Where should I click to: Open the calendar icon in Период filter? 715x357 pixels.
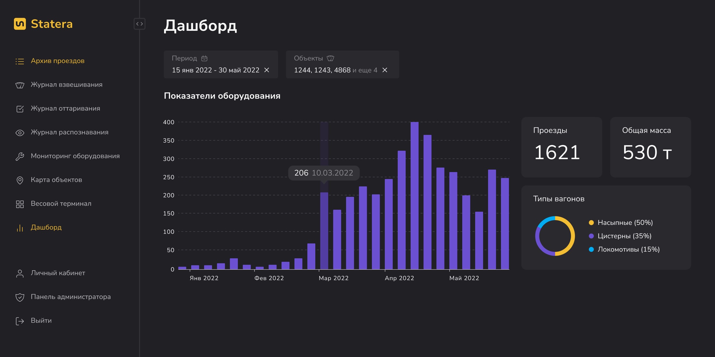pyautogui.click(x=204, y=58)
